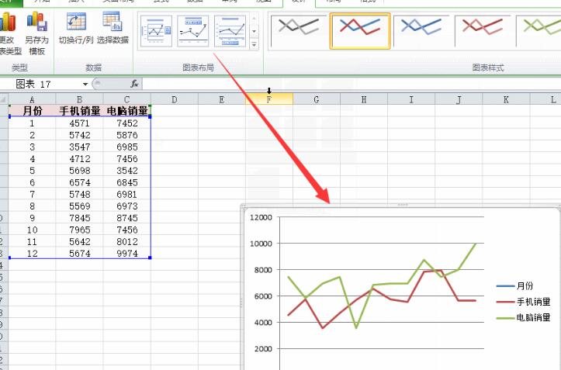Image resolution: width=561 pixels, height=370 pixels.
Task: Choose the blue line chart style
Action: point(421,31)
